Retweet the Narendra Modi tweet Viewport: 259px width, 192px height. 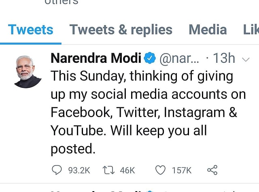(108, 171)
